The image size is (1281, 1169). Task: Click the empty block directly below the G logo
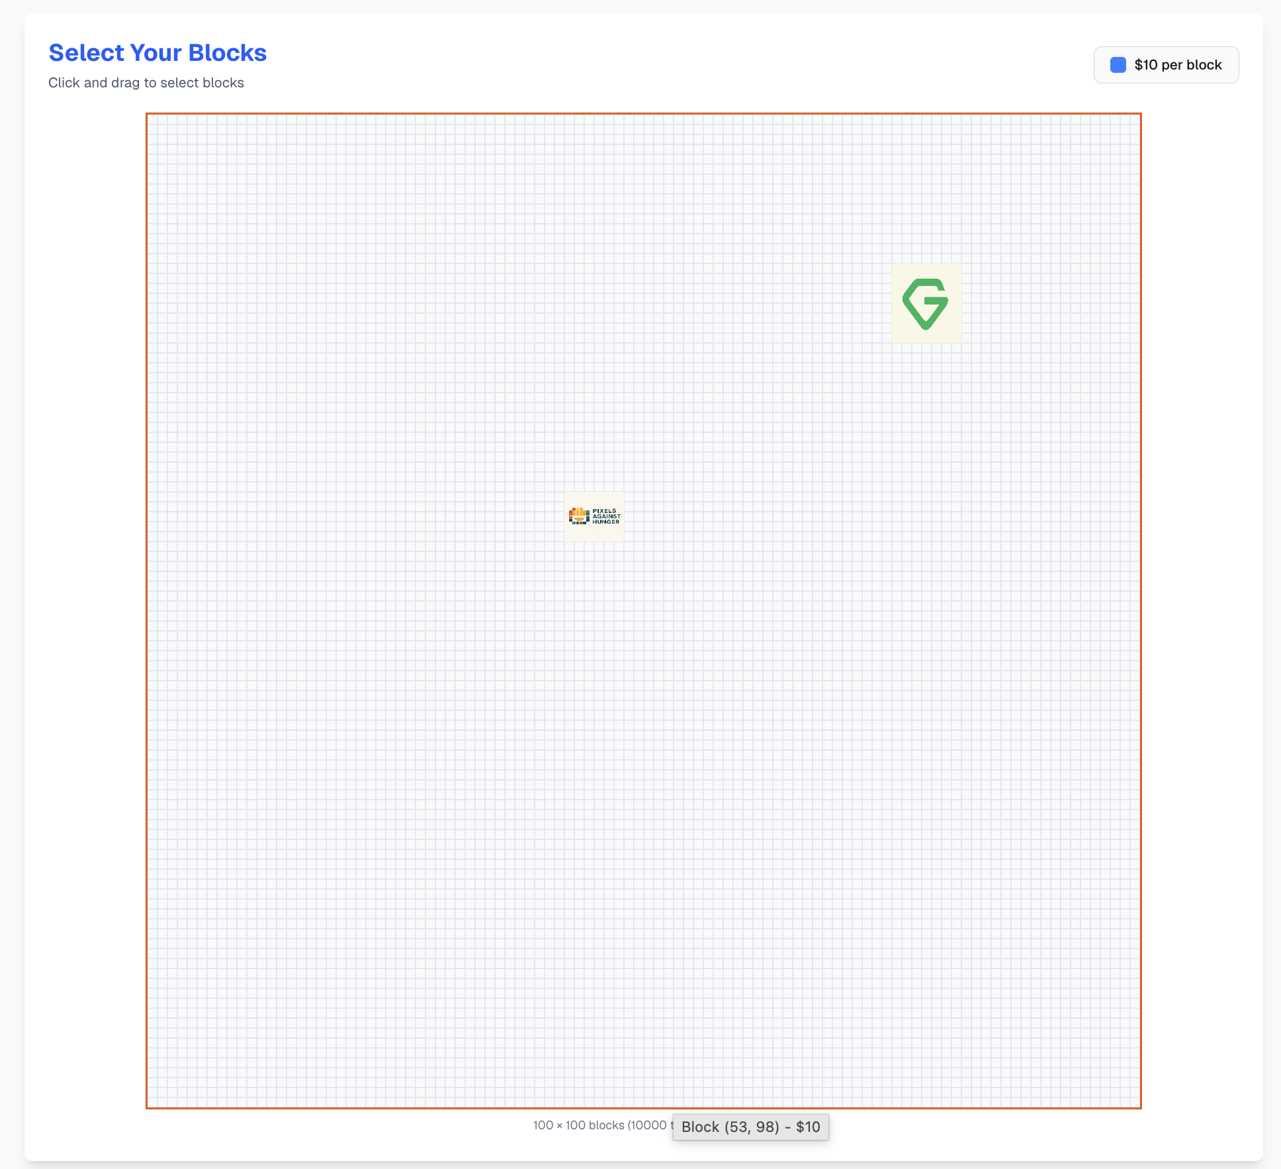[926, 348]
